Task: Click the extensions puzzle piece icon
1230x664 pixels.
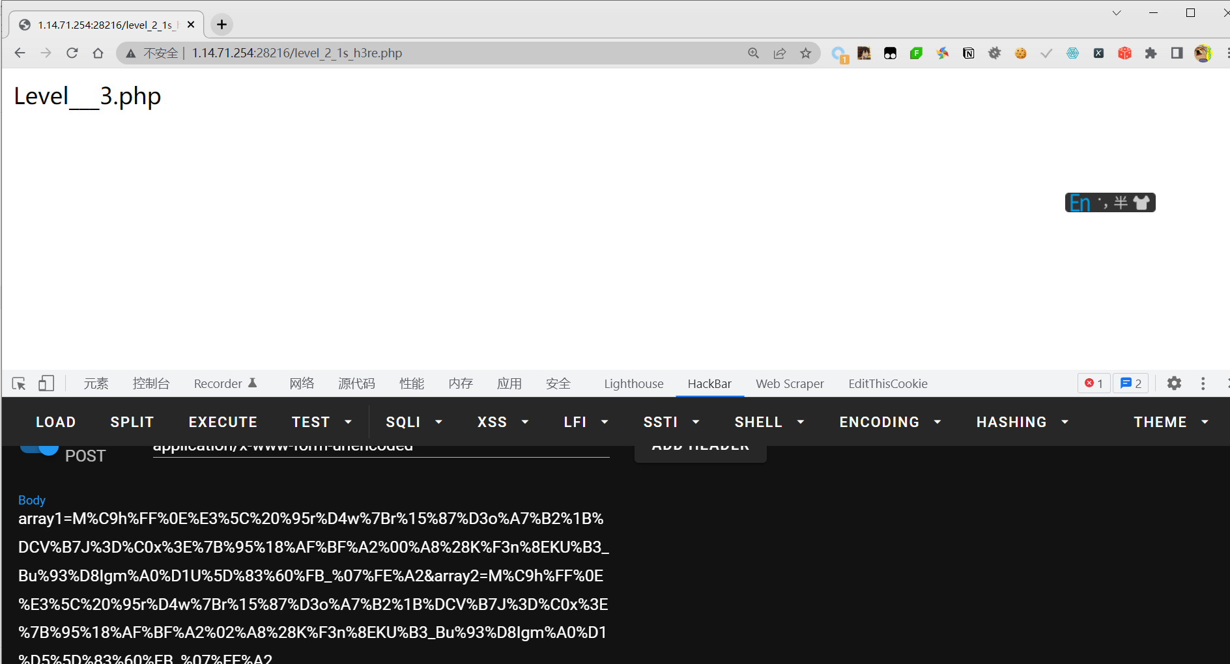Action: coord(1151,53)
